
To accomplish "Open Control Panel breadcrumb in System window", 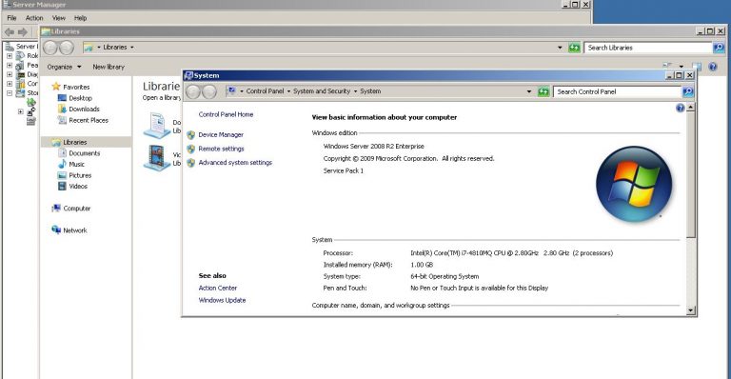I will (265, 91).
